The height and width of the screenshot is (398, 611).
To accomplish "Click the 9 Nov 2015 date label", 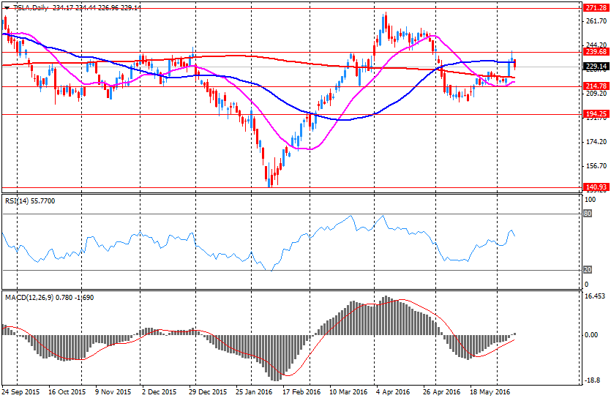I will pyautogui.click(x=113, y=391).
